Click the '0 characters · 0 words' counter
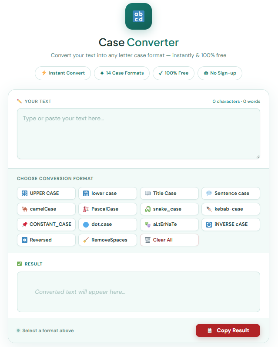 [236, 102]
